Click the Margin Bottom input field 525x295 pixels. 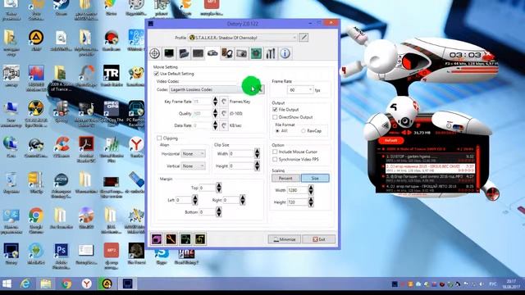(x=208, y=212)
